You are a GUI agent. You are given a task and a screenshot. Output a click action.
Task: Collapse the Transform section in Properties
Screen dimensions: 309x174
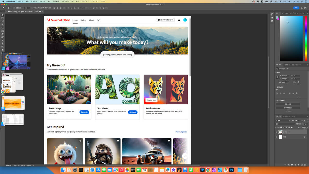click(276, 73)
